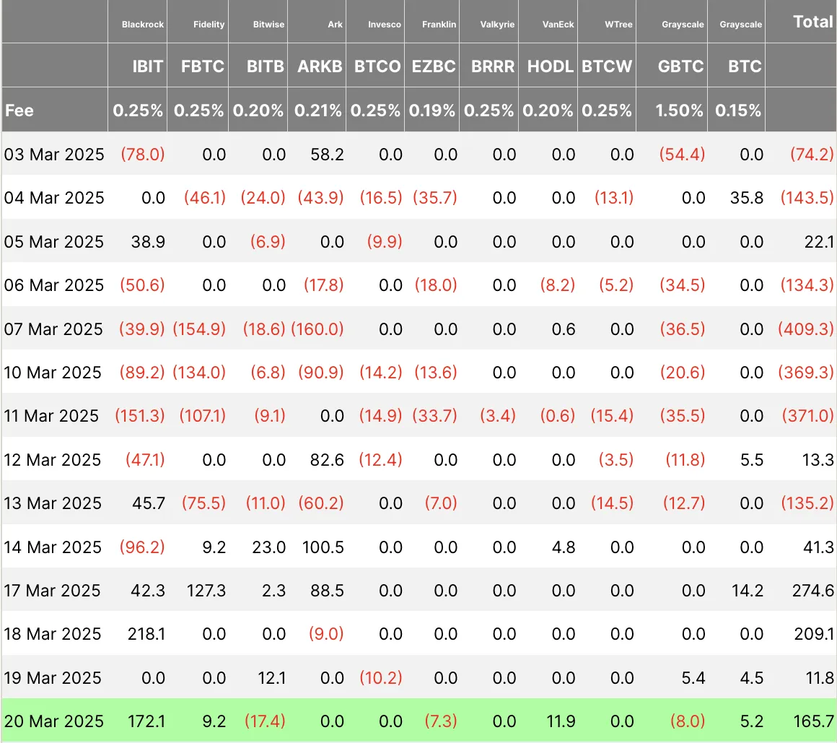837x743 pixels.
Task: Select the (74.2) total for 03 Mar
Action: tap(811, 155)
